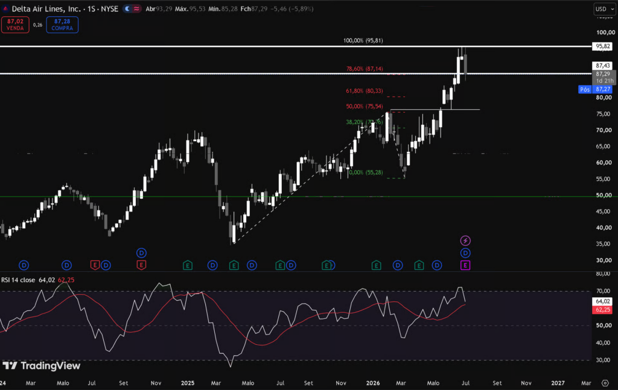
Task: Open the red E marker below the stacked D
Action: (141, 265)
